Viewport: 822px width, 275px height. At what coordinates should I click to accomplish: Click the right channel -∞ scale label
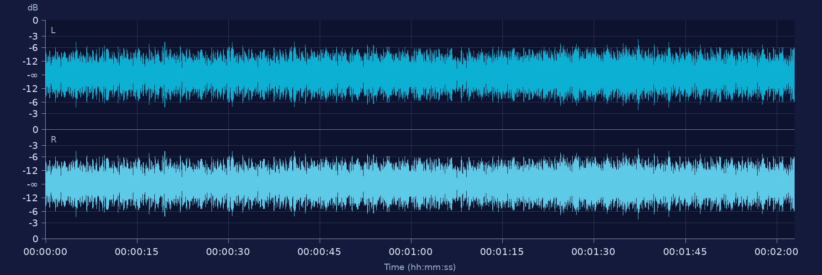(32, 184)
